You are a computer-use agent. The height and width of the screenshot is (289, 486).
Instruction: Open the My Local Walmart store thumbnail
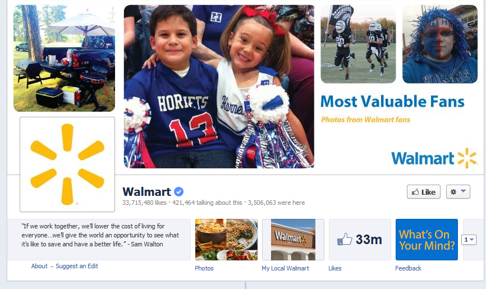(x=293, y=240)
